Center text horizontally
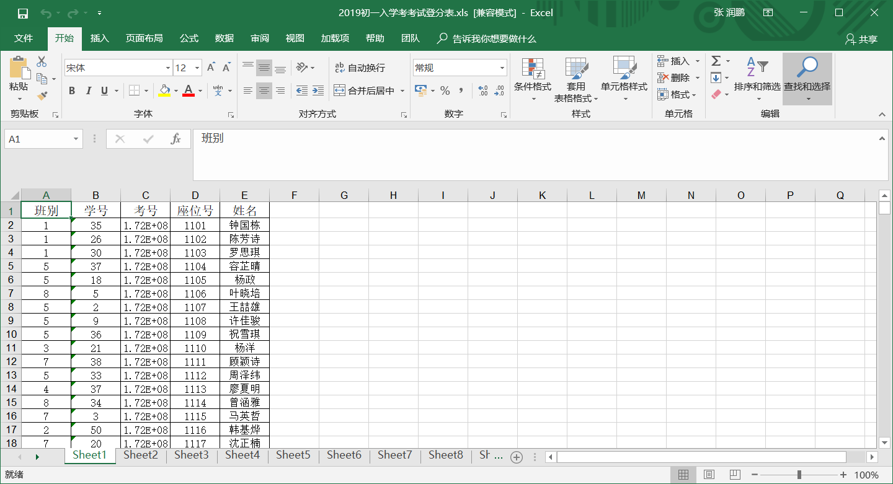The image size is (893, 484). click(264, 90)
